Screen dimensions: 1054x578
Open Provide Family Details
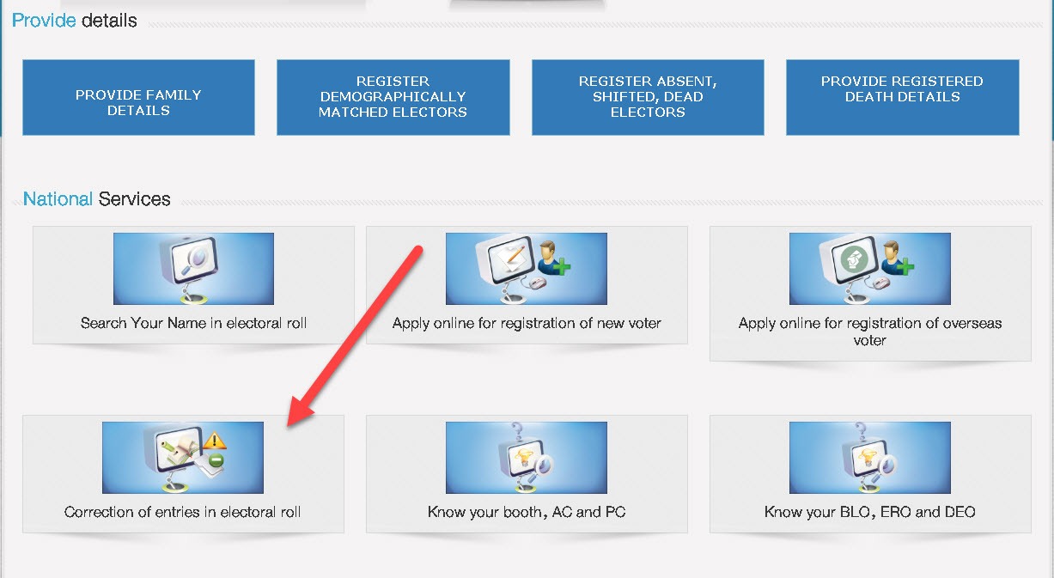coord(138,97)
